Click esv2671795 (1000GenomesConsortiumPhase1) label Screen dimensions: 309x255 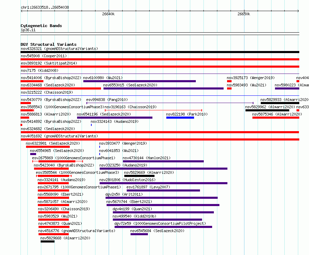[79, 187]
